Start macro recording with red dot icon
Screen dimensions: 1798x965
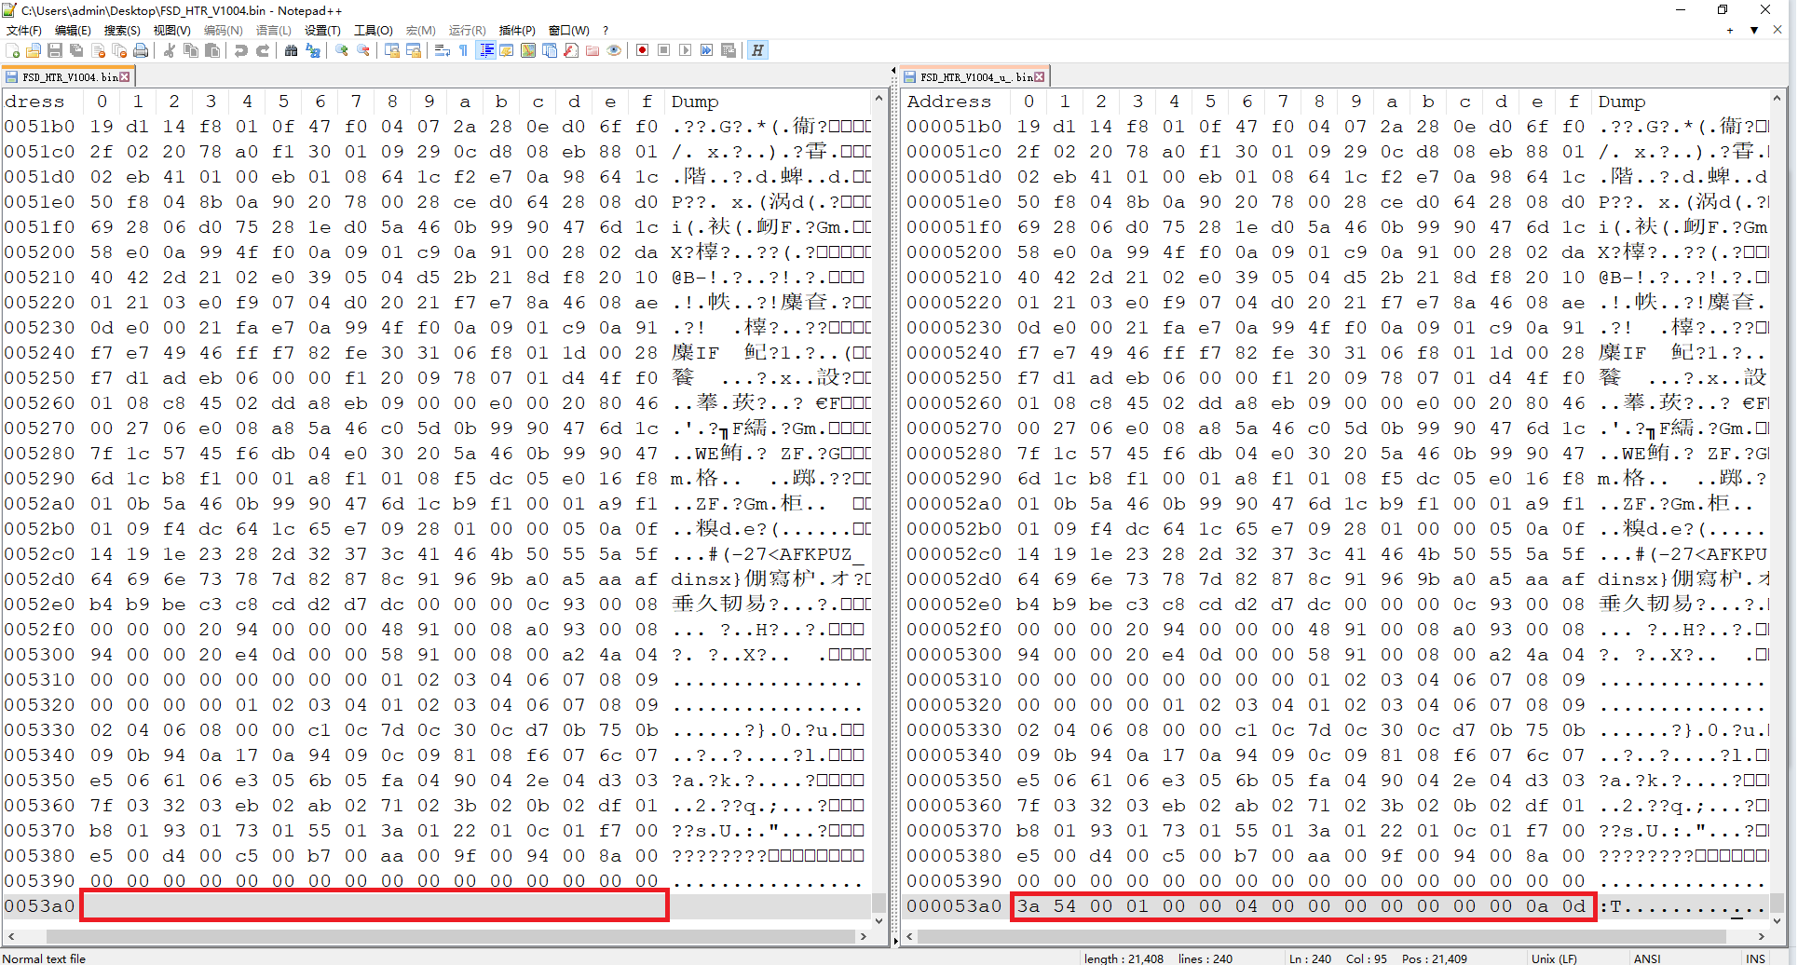pos(642,50)
